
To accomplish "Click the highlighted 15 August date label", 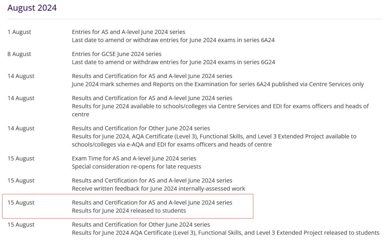I will [x=21, y=203].
